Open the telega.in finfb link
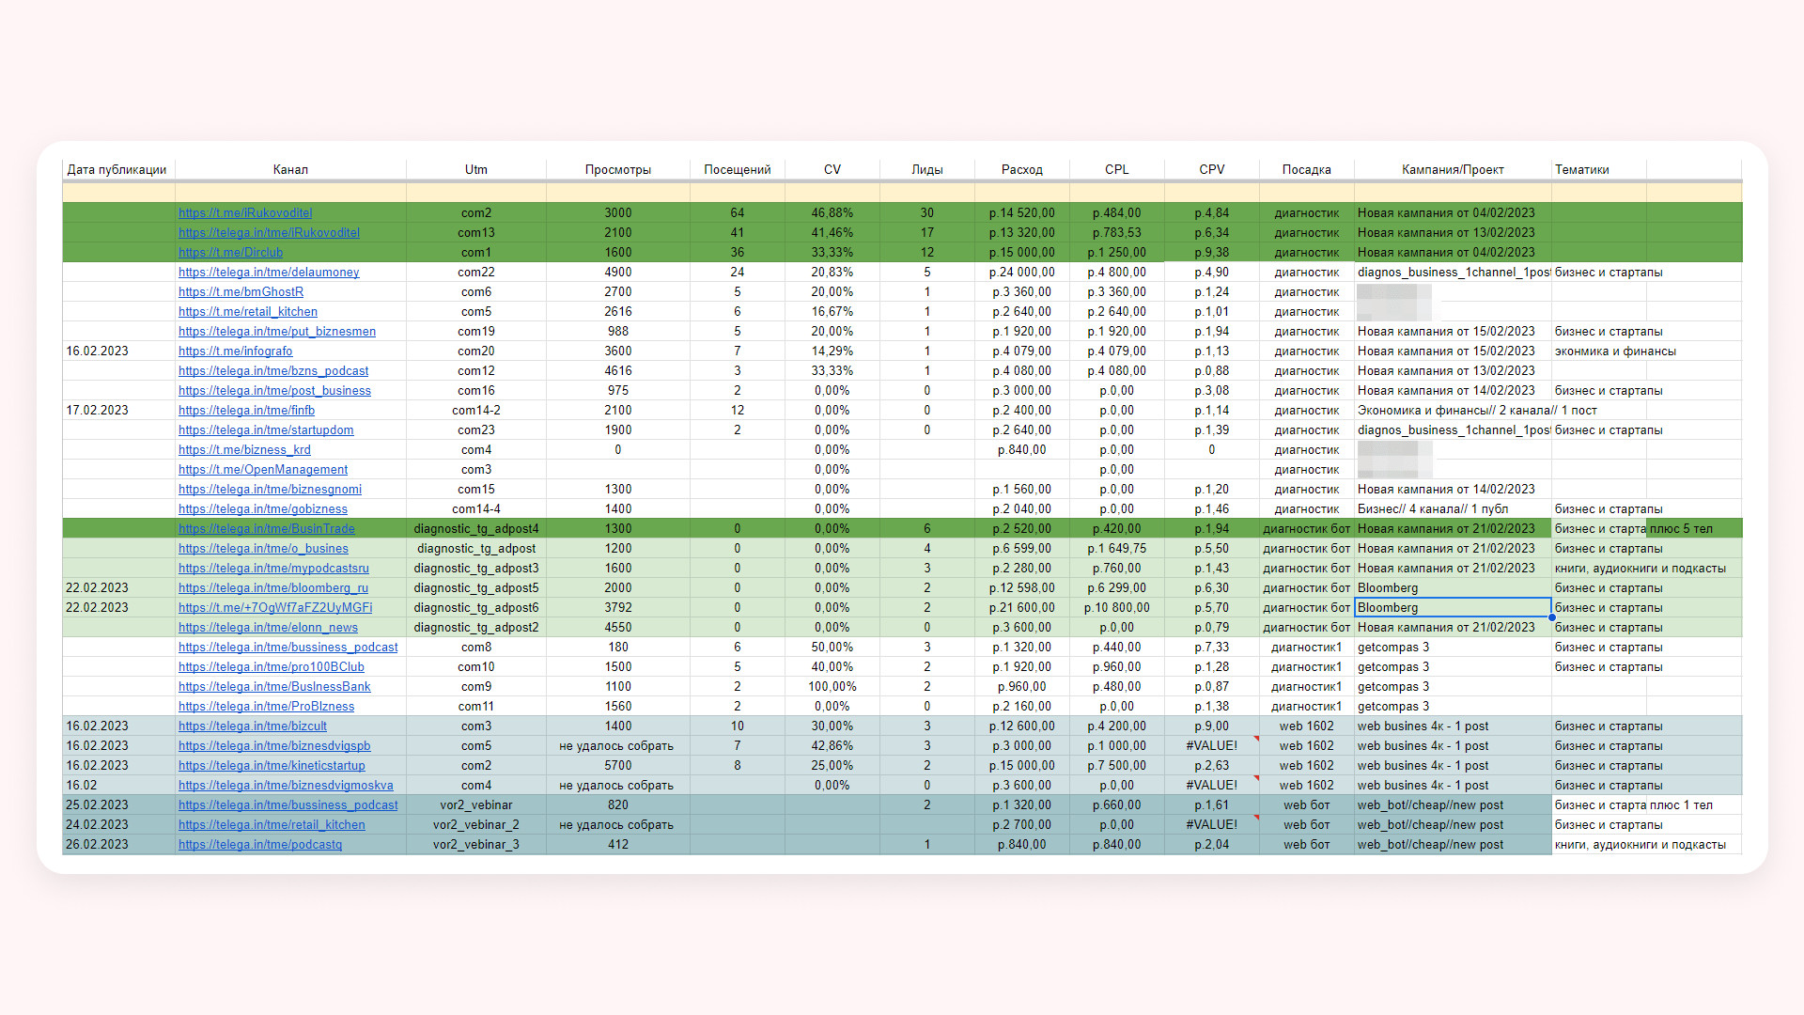This screenshot has width=1804, height=1015. (x=246, y=411)
